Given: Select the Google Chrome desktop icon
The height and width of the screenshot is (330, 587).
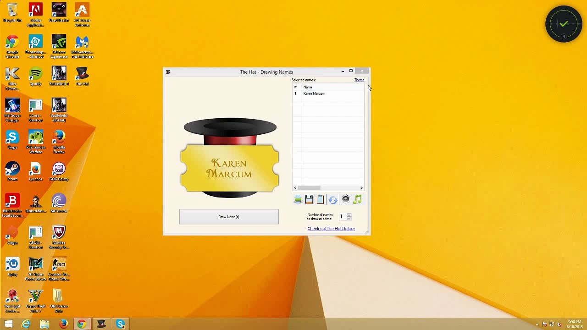Looking at the screenshot, I should click(x=12, y=47).
